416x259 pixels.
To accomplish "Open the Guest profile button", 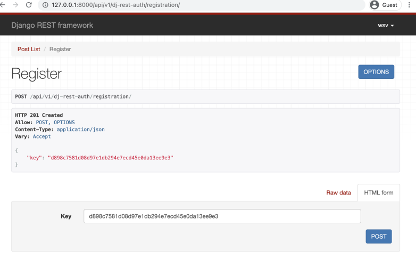I will click(x=385, y=5).
